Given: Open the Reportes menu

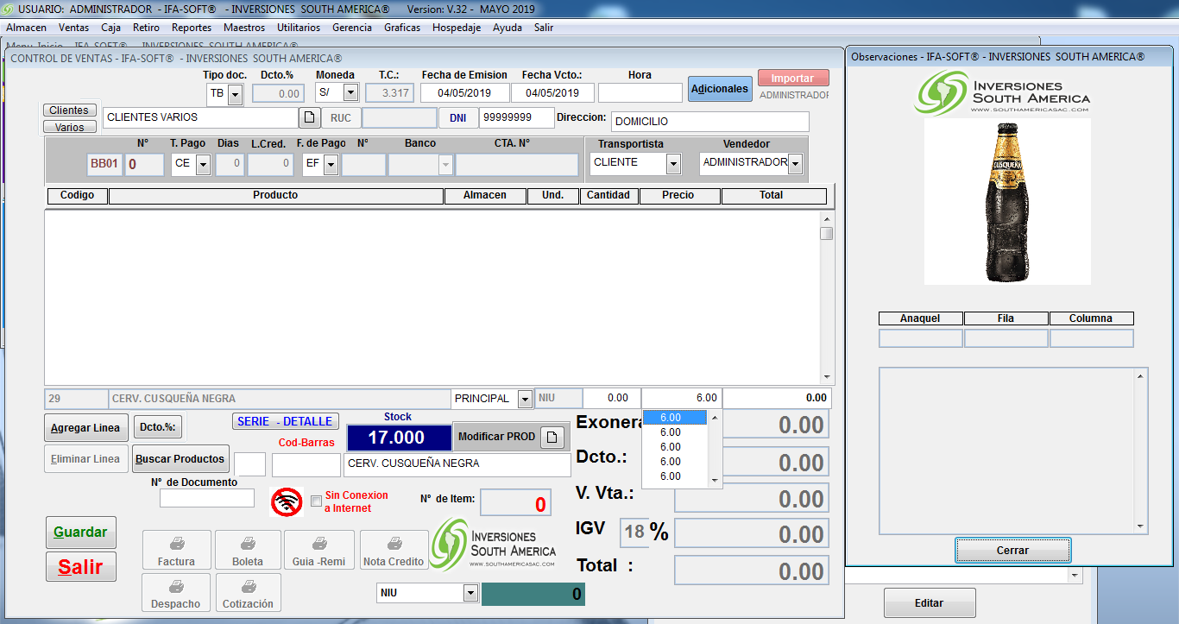Looking at the screenshot, I should (192, 28).
